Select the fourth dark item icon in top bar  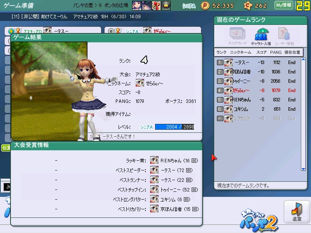[166, 5]
